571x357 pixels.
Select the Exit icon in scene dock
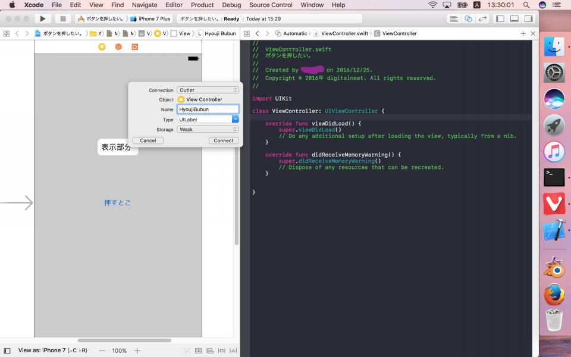[x=135, y=47]
